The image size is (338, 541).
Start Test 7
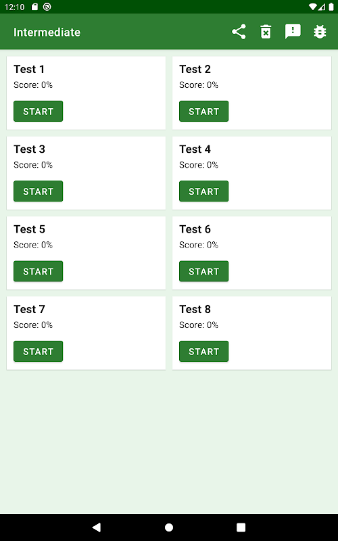pyautogui.click(x=39, y=351)
